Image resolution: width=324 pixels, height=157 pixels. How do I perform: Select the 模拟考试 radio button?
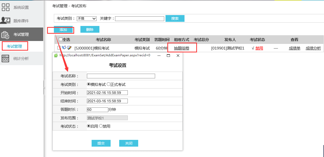[88, 84]
